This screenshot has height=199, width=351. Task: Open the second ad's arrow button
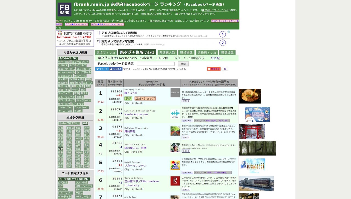pos(223,43)
